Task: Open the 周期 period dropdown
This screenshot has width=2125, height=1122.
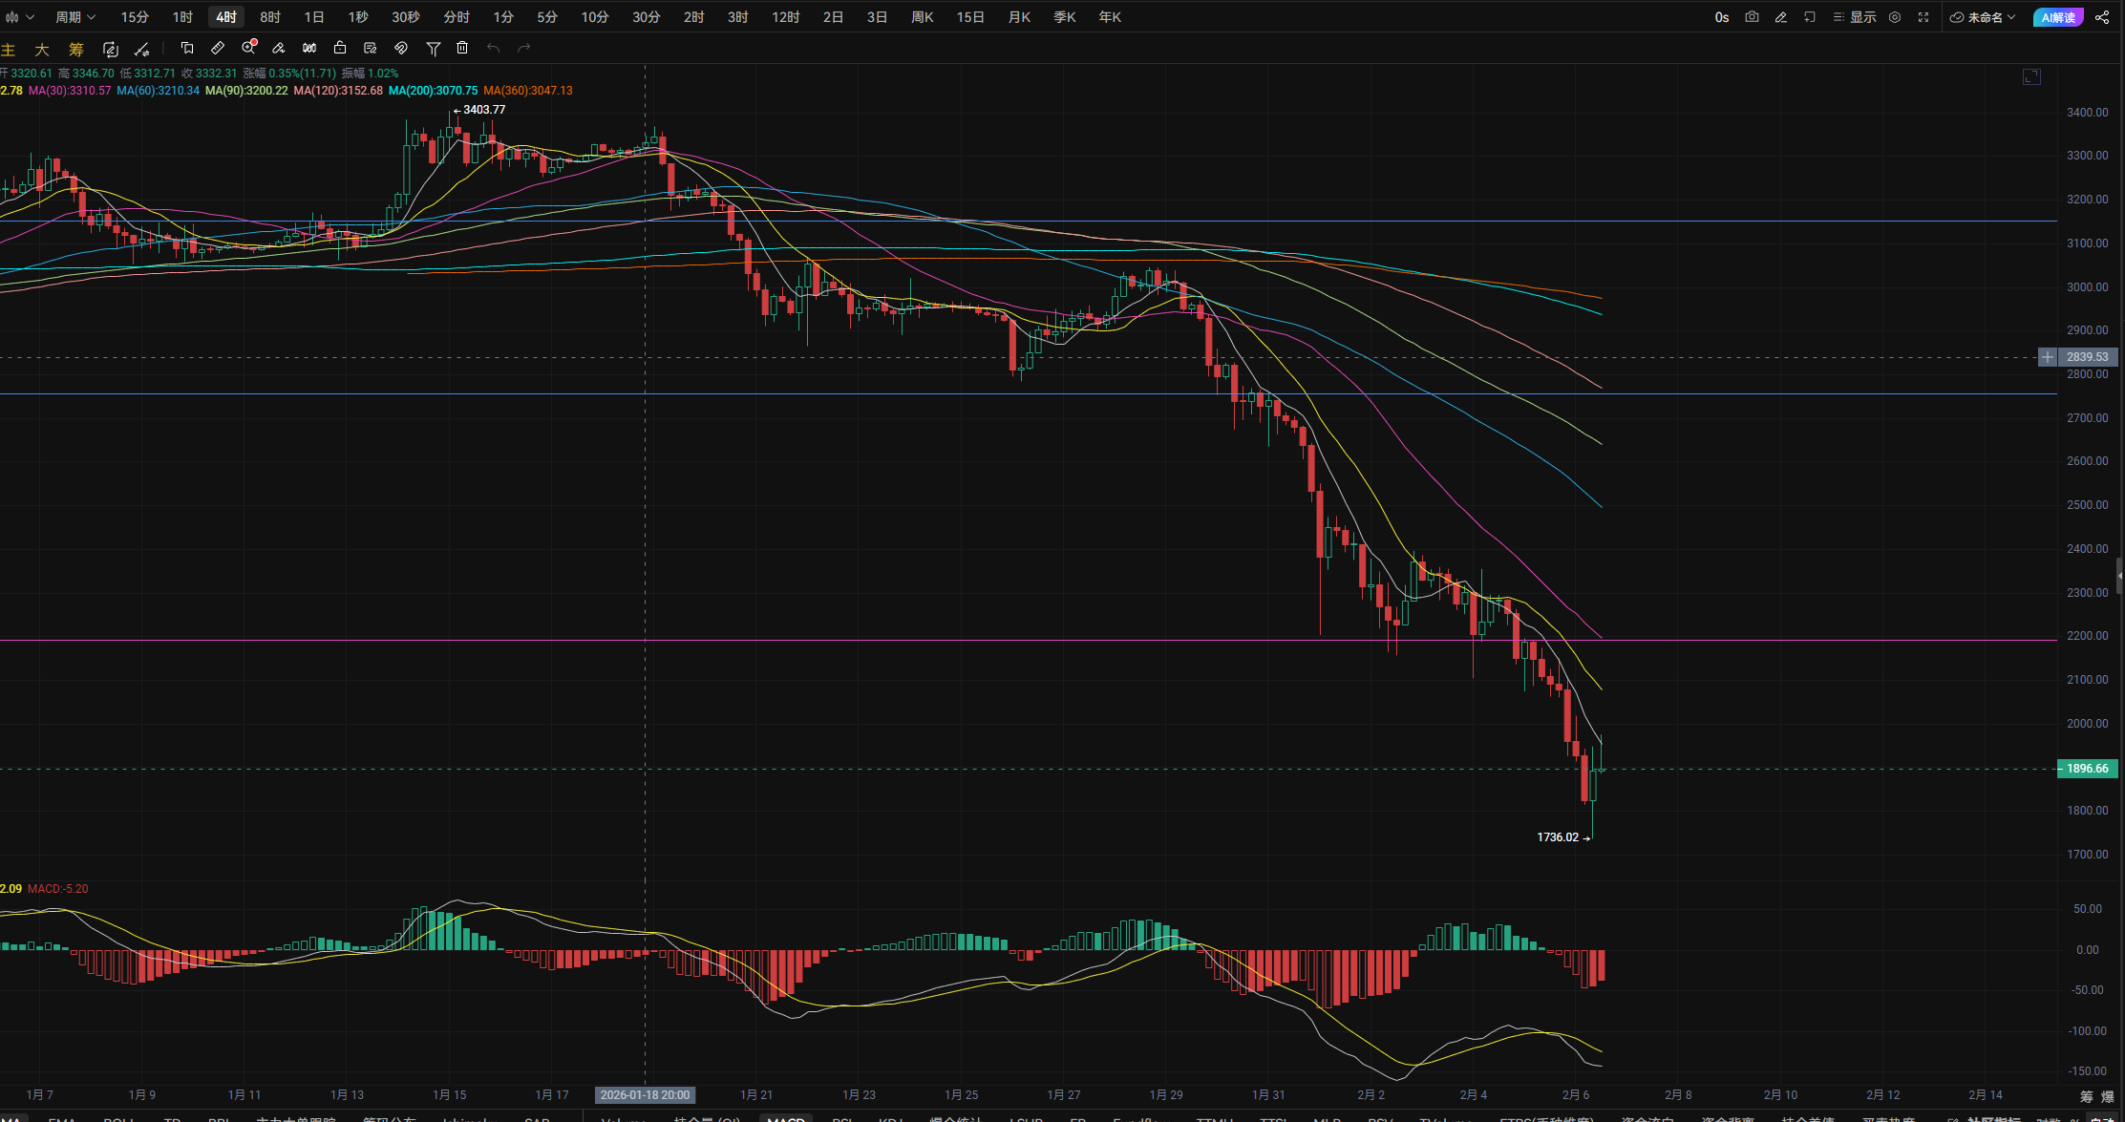Action: (74, 17)
